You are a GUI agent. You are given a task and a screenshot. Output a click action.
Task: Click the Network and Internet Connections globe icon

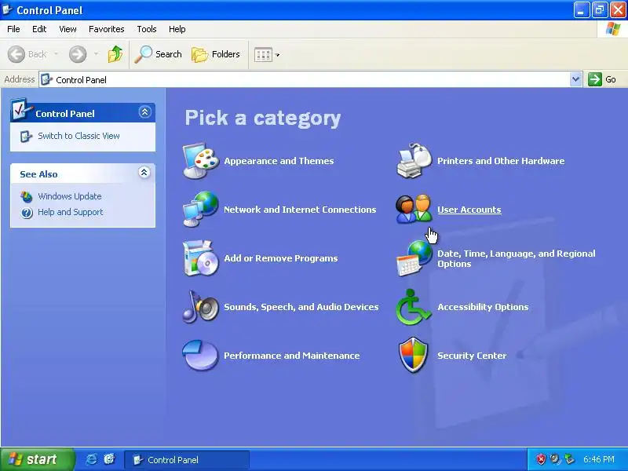click(201, 209)
